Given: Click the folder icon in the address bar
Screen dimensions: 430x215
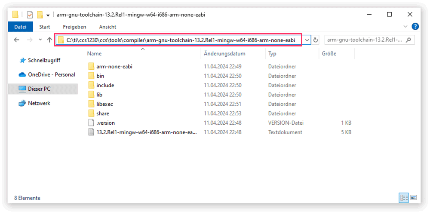Looking at the screenshot, I should coord(61,40).
